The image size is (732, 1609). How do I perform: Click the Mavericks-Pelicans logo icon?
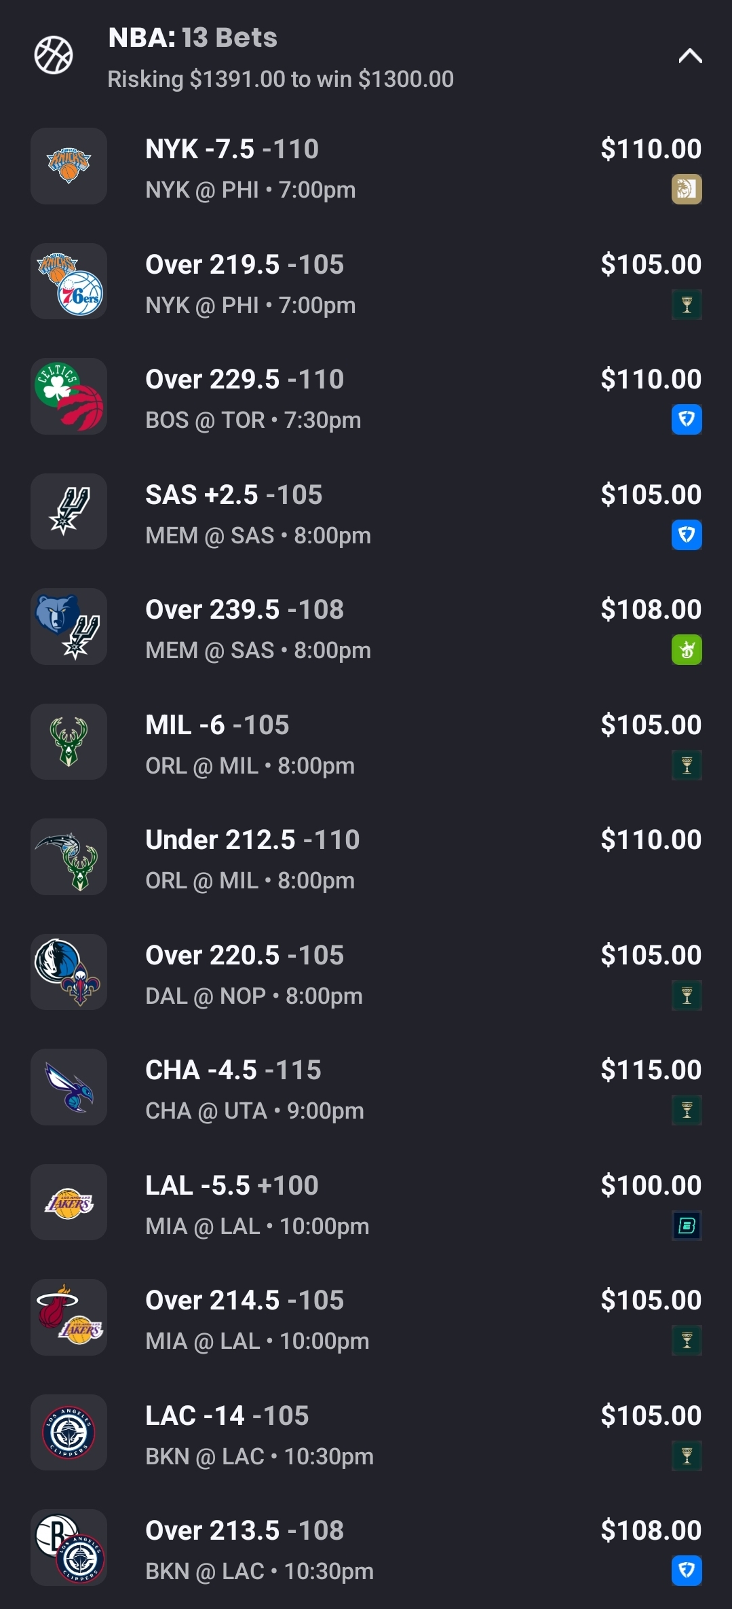69,972
